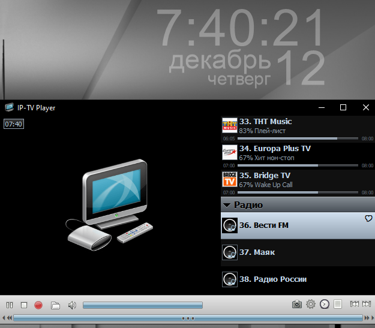375x328 pixels.
Task: Collapse the Радио channel group
Action: 227,205
